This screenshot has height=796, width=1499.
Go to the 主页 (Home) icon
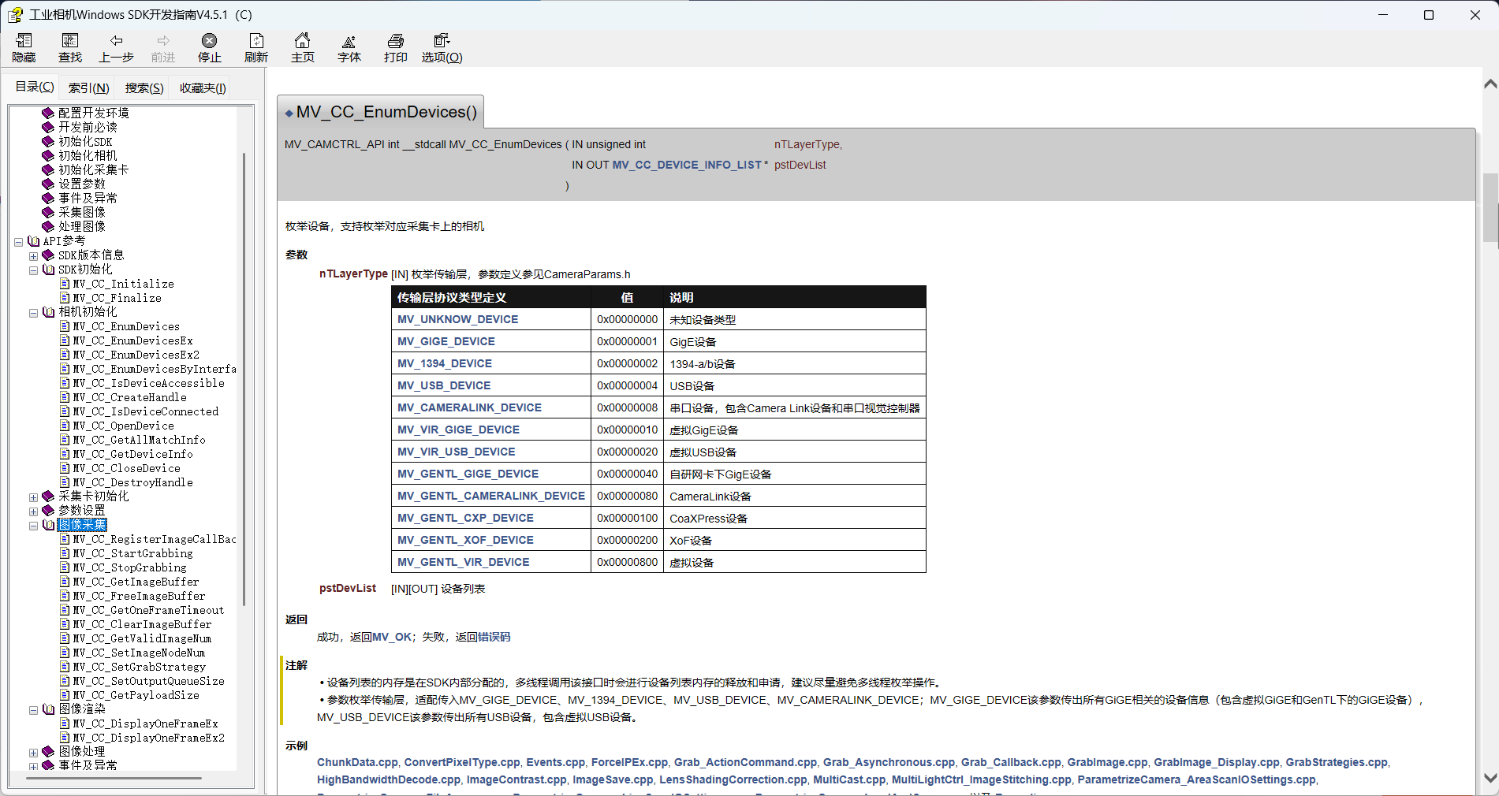[x=302, y=40]
